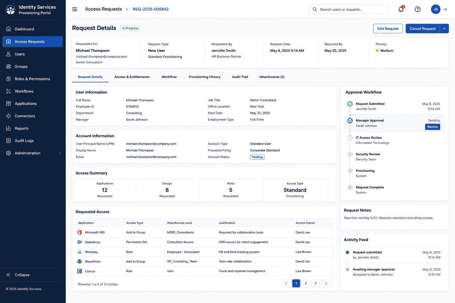Open the Workflow tab
This screenshot has height=303, width=455.
coord(169,77)
